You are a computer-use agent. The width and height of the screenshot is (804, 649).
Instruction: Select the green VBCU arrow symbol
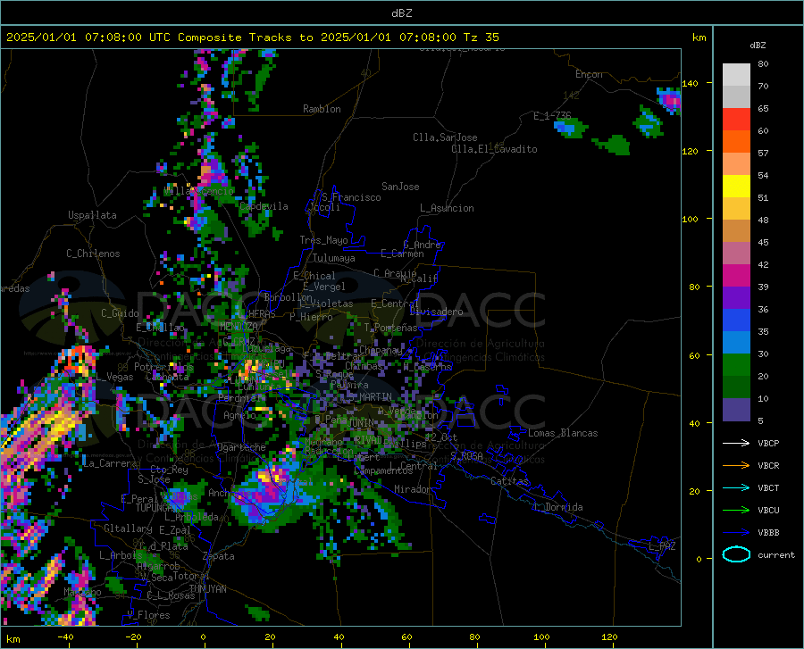736,510
